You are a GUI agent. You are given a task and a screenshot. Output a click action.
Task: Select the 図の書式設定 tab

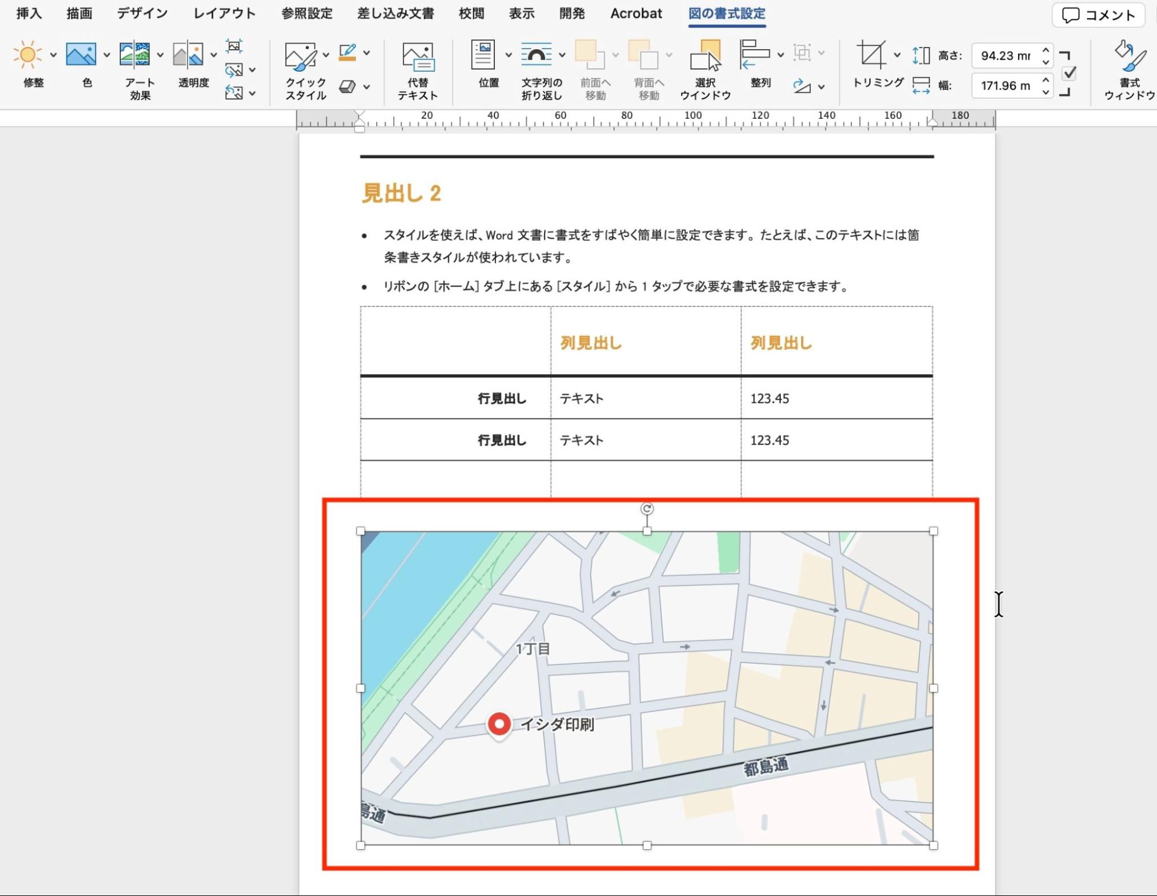pyautogui.click(x=727, y=13)
